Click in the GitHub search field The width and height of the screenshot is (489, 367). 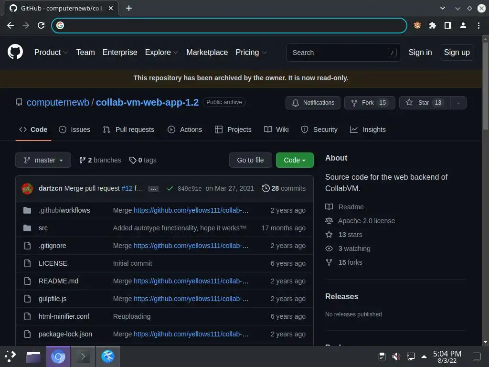(x=344, y=53)
